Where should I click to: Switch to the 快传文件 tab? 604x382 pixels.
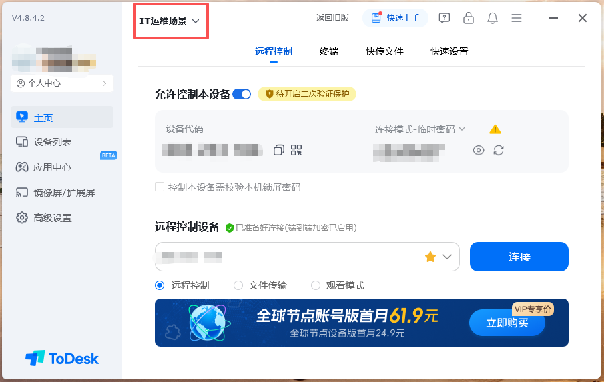coord(384,51)
